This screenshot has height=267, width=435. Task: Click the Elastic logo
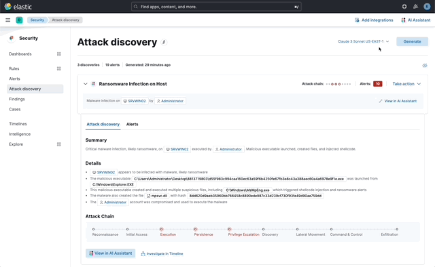18,7
